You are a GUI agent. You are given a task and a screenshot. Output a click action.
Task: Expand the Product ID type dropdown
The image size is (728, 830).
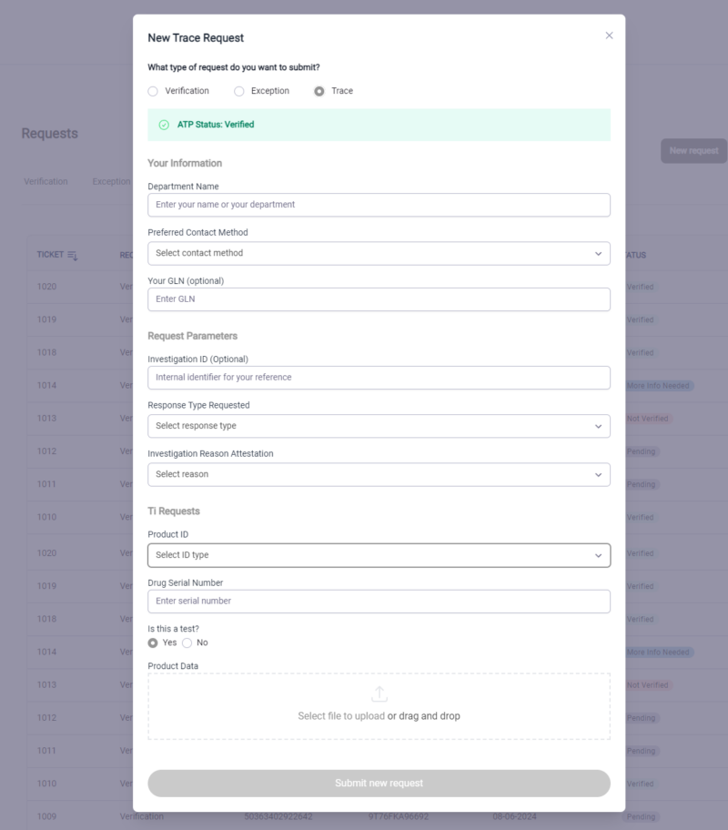click(x=379, y=555)
